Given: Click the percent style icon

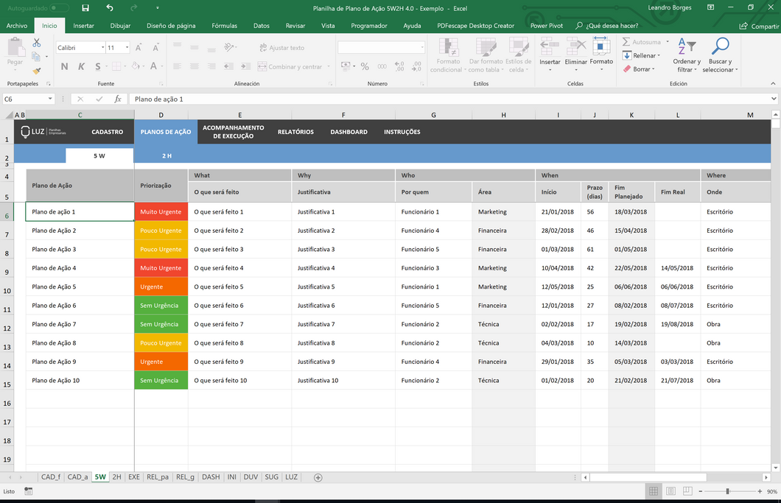Looking at the screenshot, I should [365, 66].
